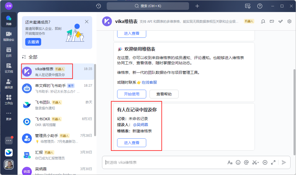Click the help question mark icon
This screenshot has width=296, height=175.
pyautogui.click(x=260, y=6)
